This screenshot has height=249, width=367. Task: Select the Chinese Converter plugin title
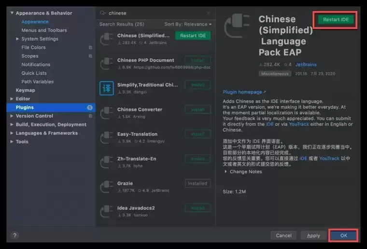tap(140, 110)
